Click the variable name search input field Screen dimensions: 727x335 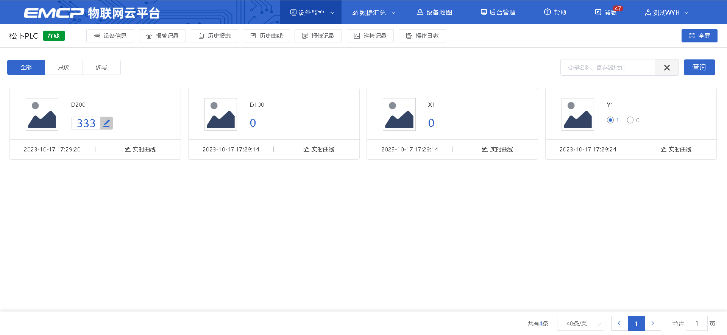click(607, 67)
